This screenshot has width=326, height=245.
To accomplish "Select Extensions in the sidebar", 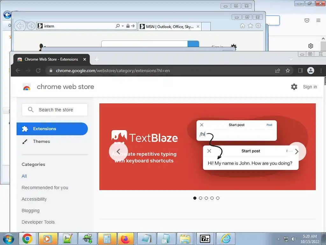I will tap(52, 129).
